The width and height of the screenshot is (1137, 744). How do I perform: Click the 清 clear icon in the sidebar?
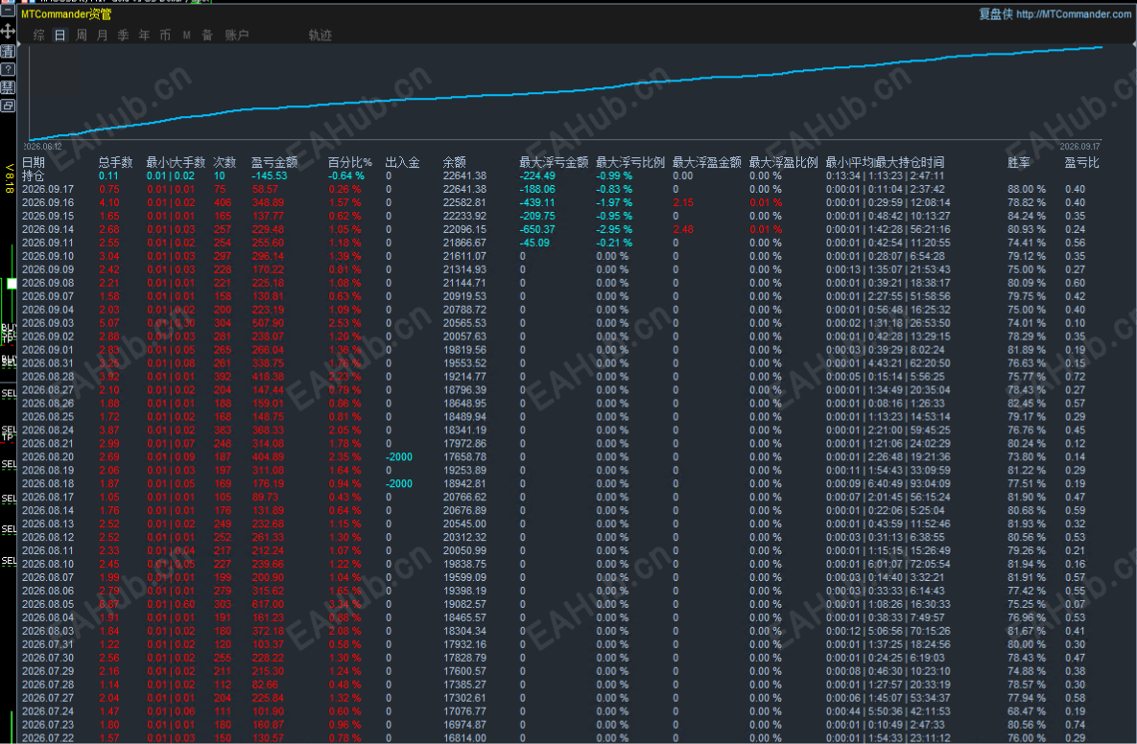pos(8,51)
